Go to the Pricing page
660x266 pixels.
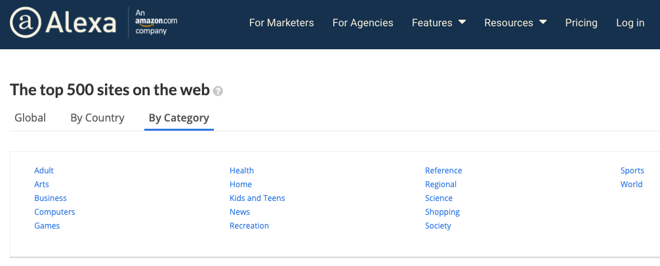tap(581, 23)
